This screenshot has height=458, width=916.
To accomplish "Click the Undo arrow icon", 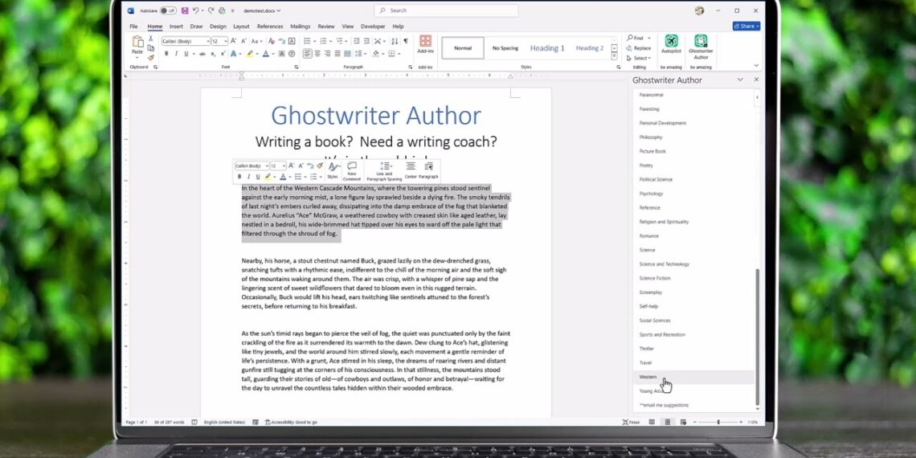I will tap(195, 10).
